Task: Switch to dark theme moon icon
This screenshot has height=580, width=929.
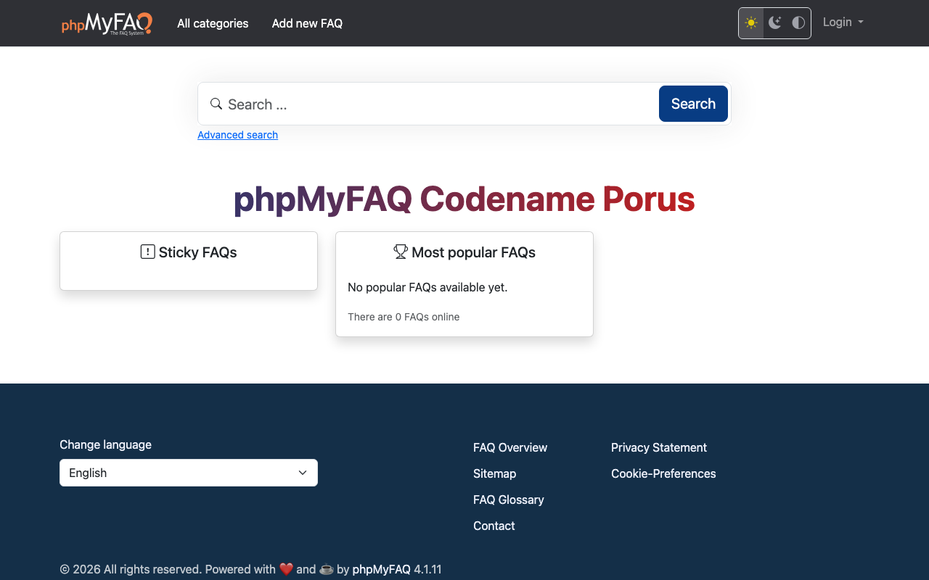Action: point(775,23)
